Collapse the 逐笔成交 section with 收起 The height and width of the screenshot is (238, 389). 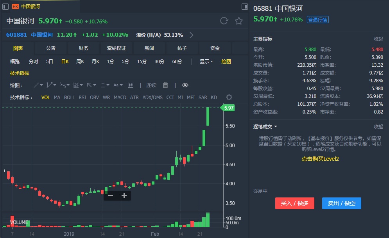click(x=378, y=127)
